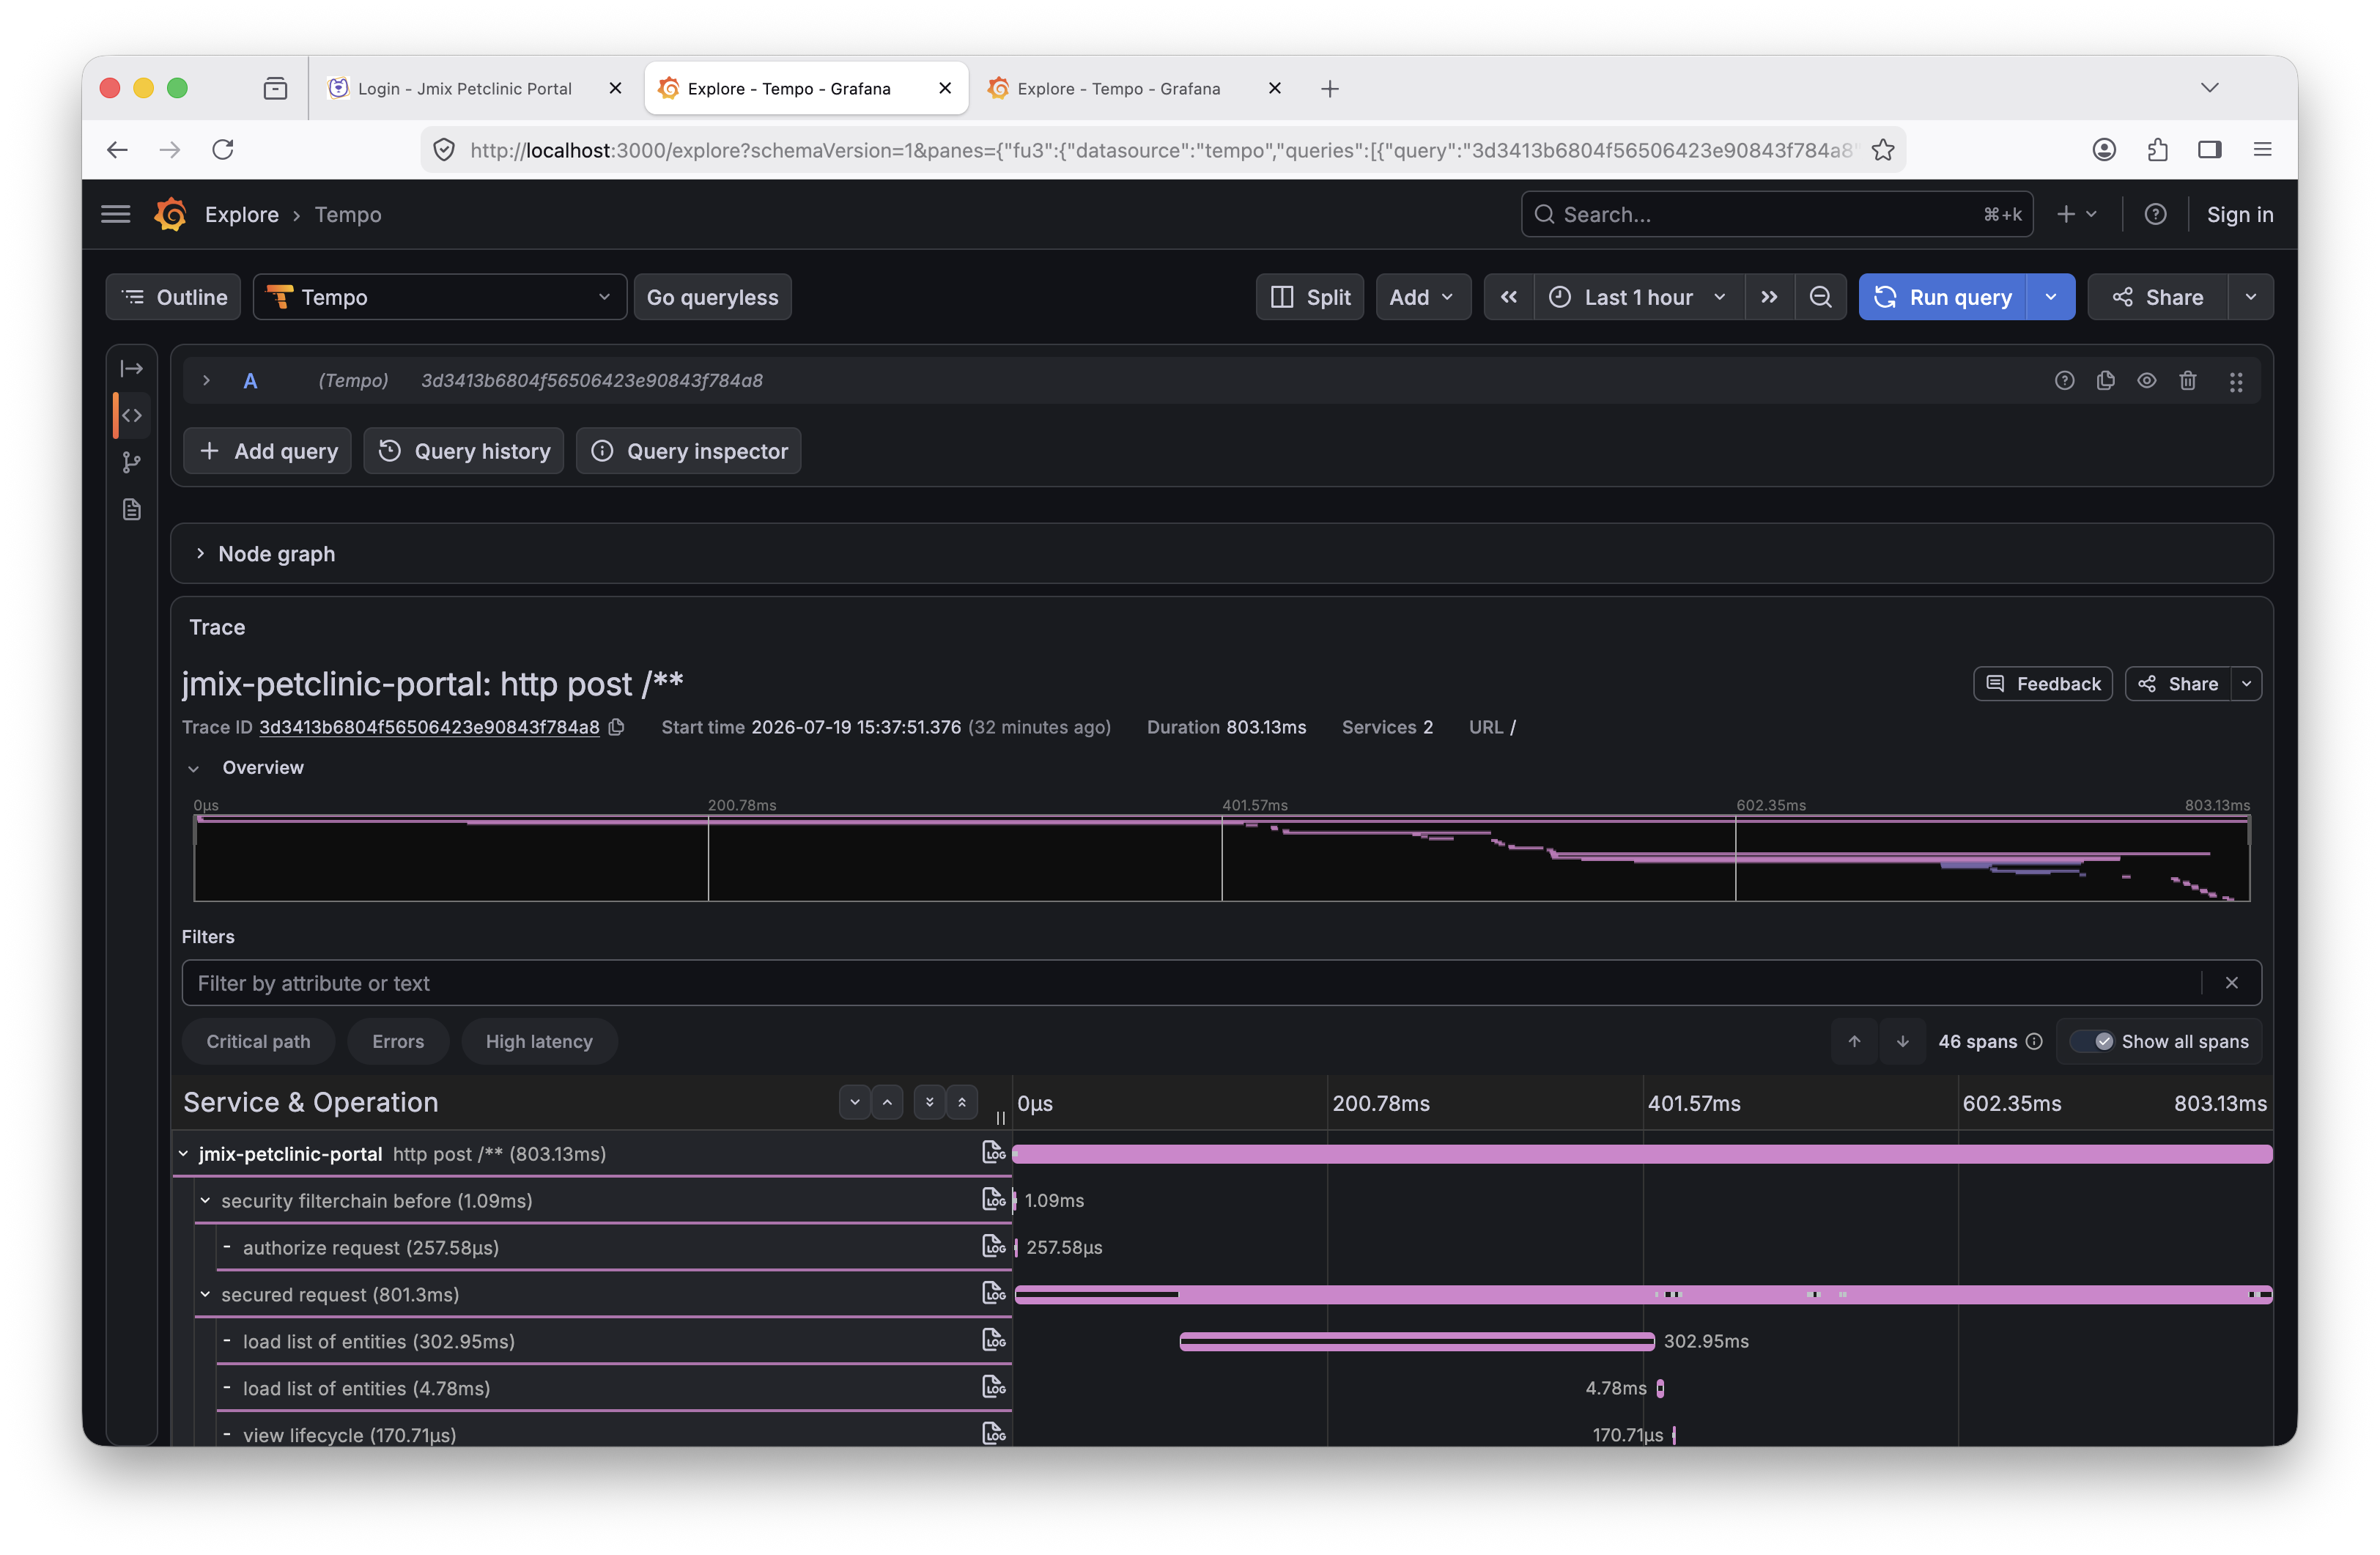Viewport: 2380px width, 1555px height.
Task: Open logs for secured request span
Action: pyautogui.click(x=993, y=1293)
